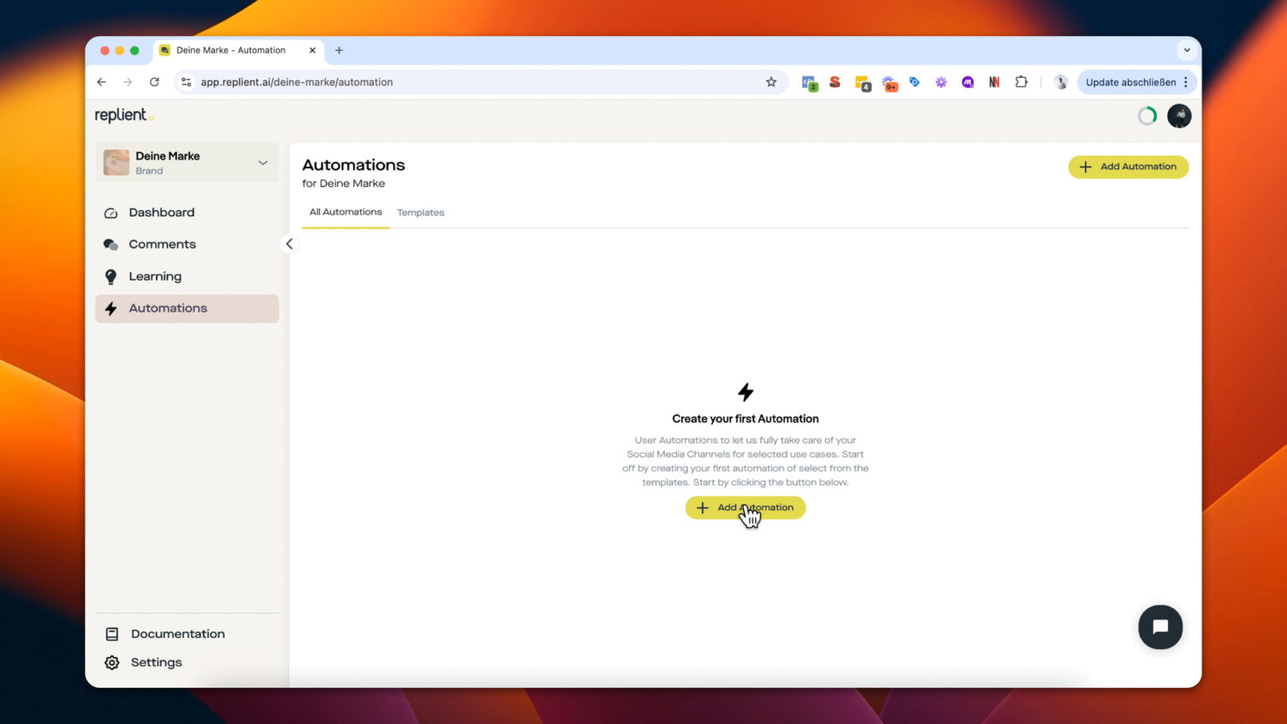Image resolution: width=1287 pixels, height=724 pixels.
Task: Select the All Automations tab
Action: click(x=345, y=212)
